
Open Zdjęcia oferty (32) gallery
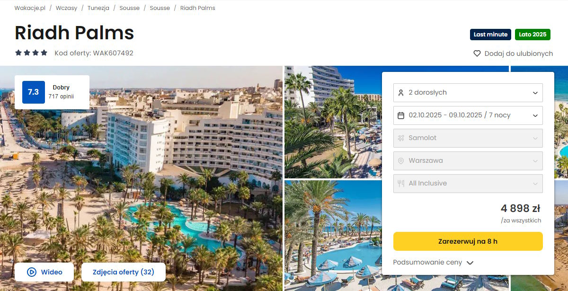pos(124,272)
